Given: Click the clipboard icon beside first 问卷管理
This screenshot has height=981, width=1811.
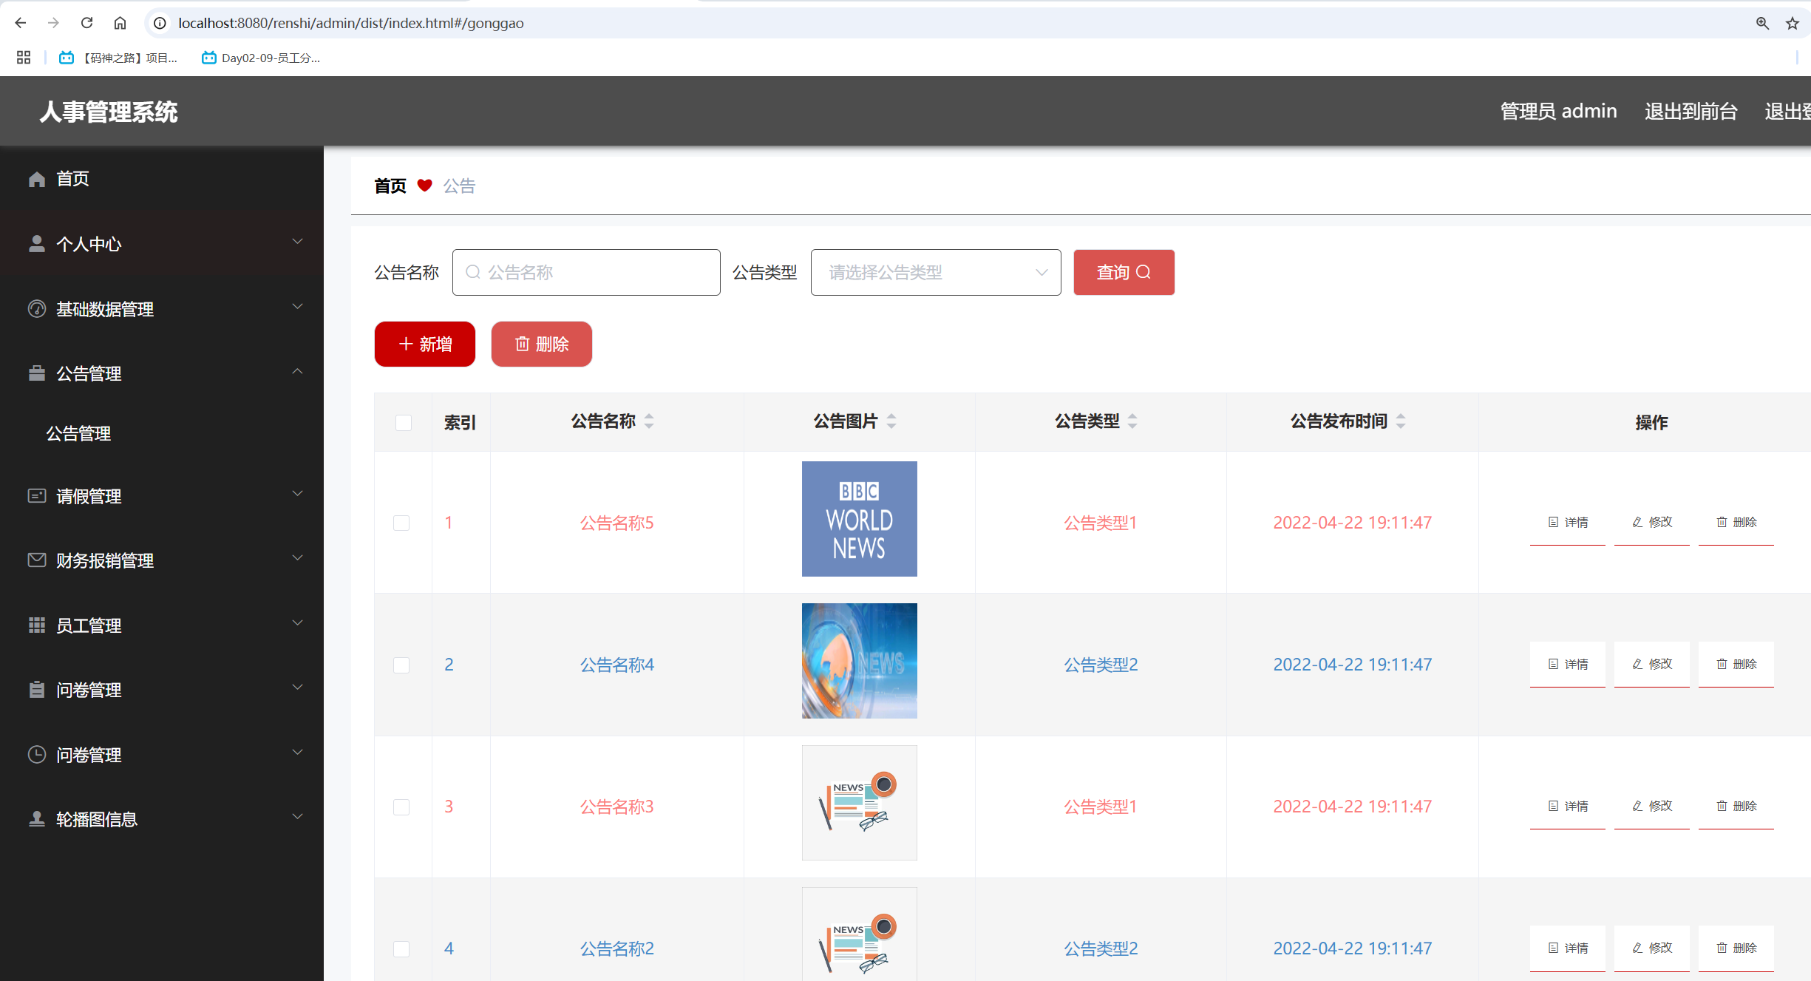Looking at the screenshot, I should pos(37,690).
